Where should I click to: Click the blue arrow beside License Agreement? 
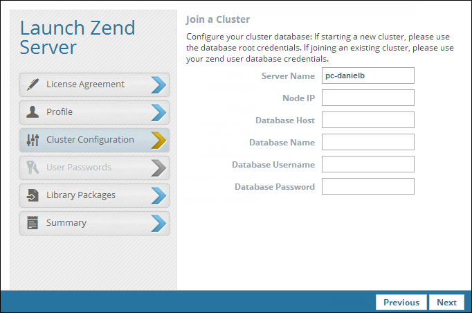[158, 84]
